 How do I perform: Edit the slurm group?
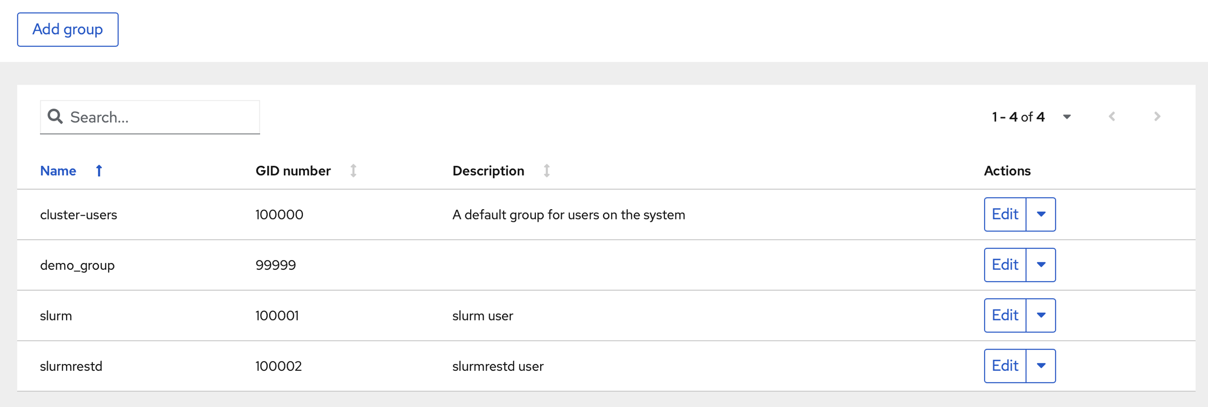click(1005, 315)
